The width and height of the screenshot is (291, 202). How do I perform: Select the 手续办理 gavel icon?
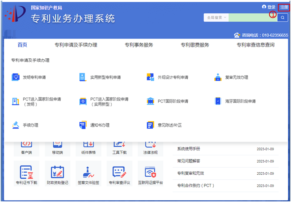click(16, 125)
